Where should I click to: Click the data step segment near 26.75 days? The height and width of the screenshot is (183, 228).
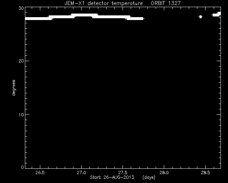(x=62, y=17)
